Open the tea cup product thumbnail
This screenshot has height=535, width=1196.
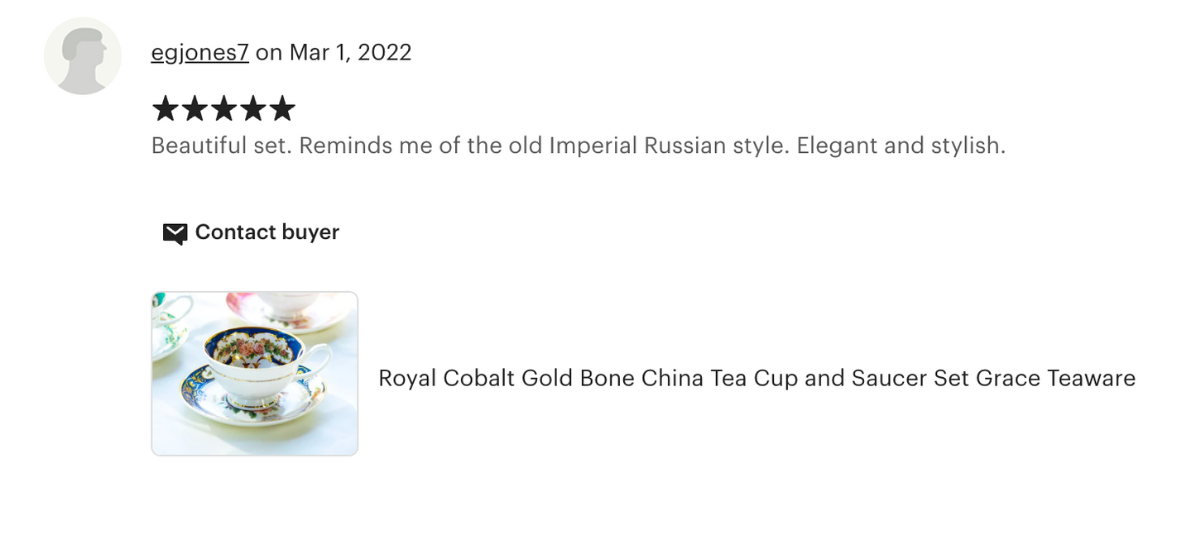254,373
